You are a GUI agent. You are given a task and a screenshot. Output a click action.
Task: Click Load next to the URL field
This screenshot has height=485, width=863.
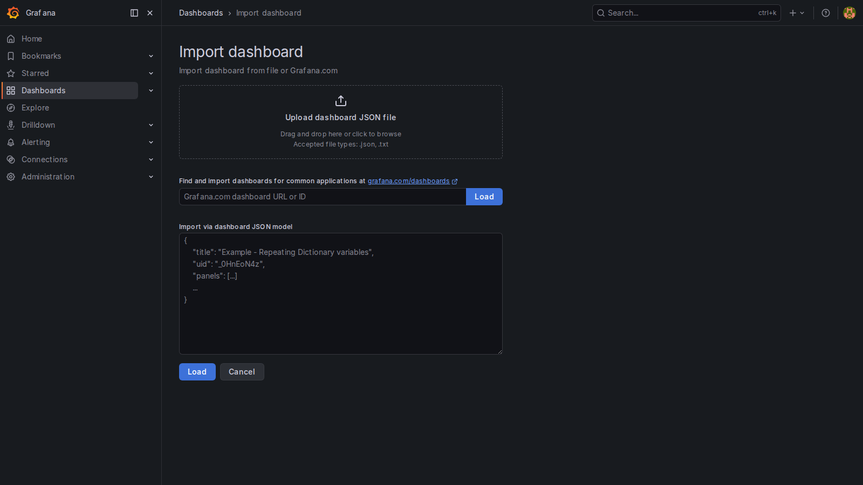484,197
